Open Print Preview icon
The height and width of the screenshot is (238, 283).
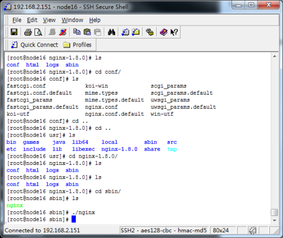pos(38,32)
